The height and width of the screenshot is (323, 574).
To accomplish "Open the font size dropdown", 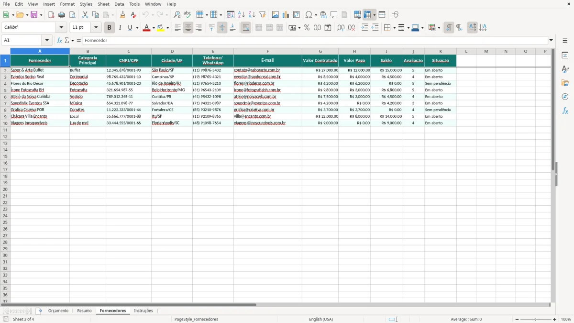I will click(96, 28).
